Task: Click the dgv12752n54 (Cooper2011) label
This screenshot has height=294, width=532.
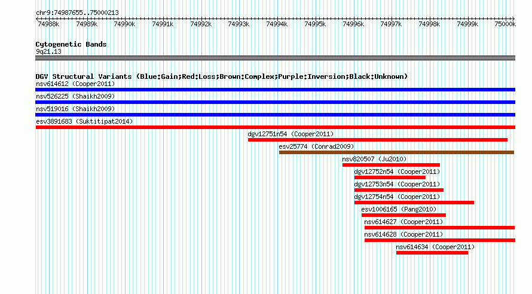Action: pyautogui.click(x=397, y=171)
